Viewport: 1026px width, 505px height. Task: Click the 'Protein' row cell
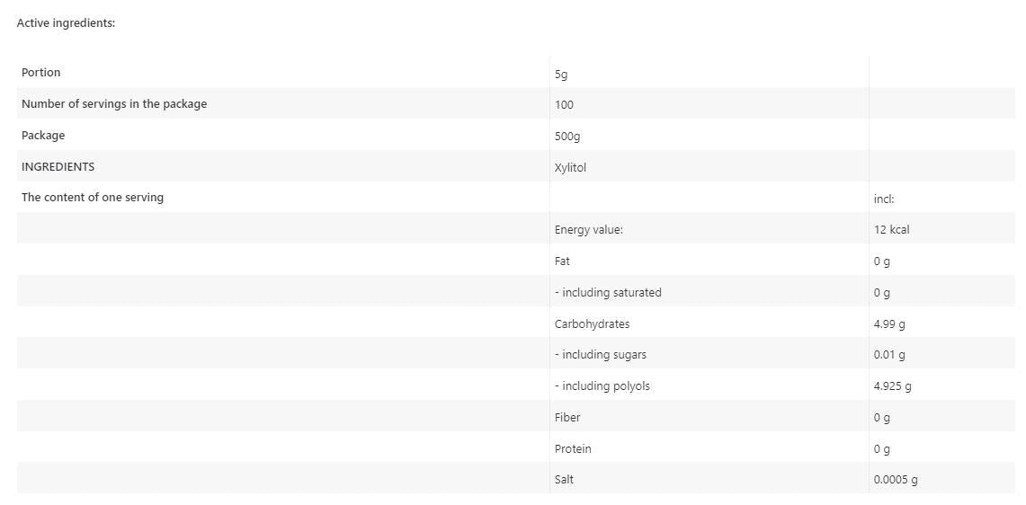pyautogui.click(x=573, y=449)
